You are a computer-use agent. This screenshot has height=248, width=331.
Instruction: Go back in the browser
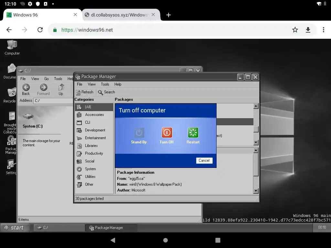click(x=9, y=30)
